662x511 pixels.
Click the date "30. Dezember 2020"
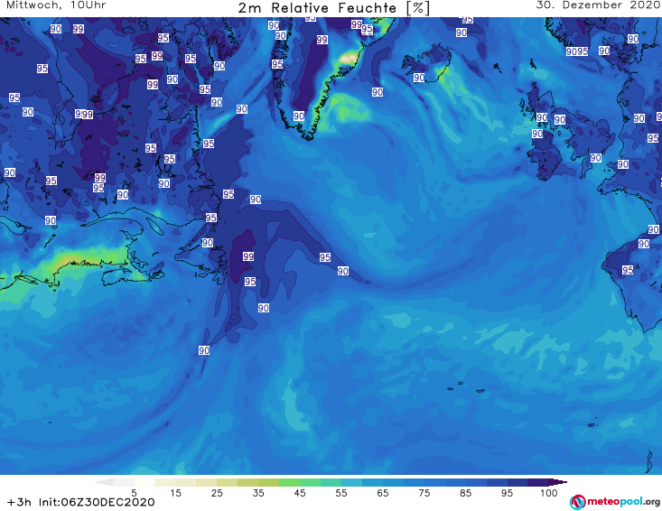[598, 5]
